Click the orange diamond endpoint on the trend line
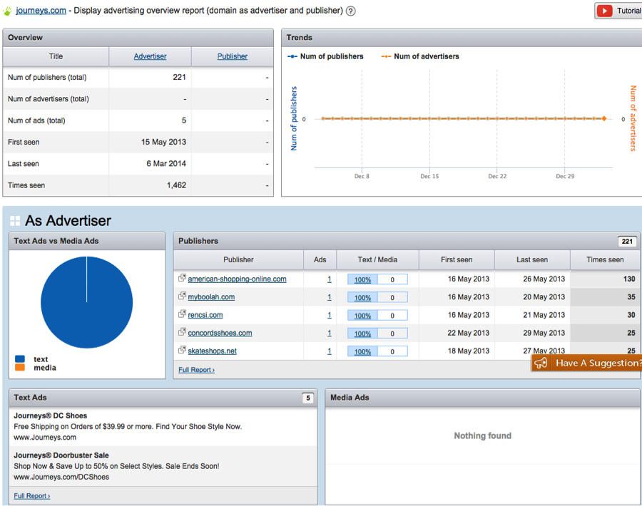 pos(604,118)
